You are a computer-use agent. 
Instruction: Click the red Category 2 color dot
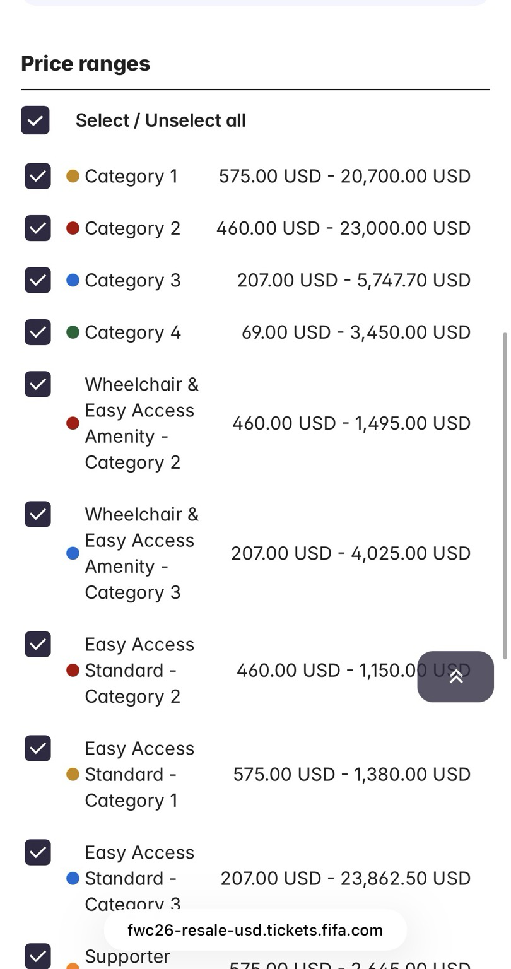73,228
